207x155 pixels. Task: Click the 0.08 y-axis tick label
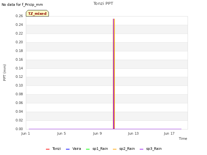[19, 94]
